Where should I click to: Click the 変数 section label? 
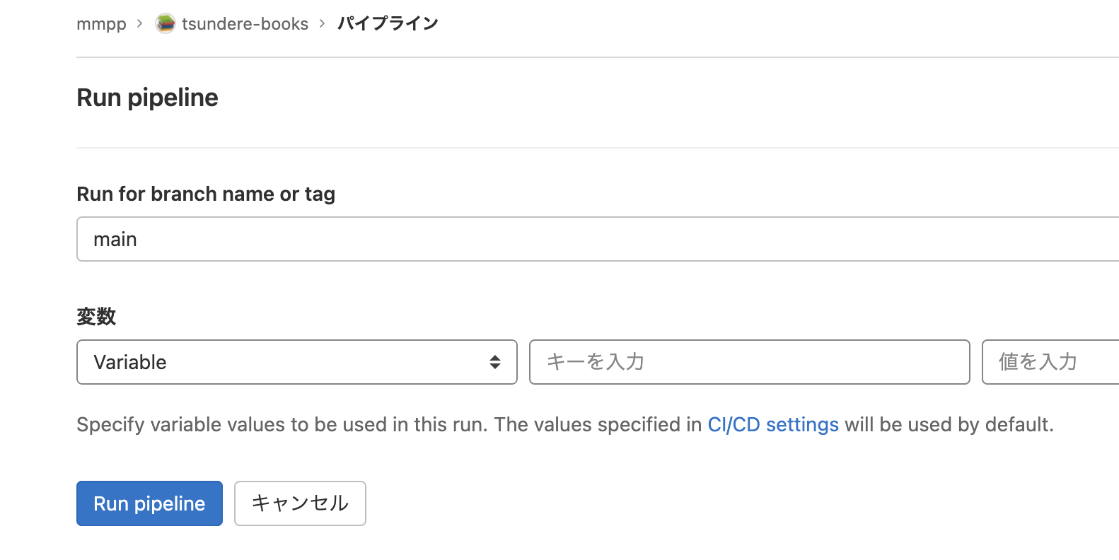click(96, 316)
